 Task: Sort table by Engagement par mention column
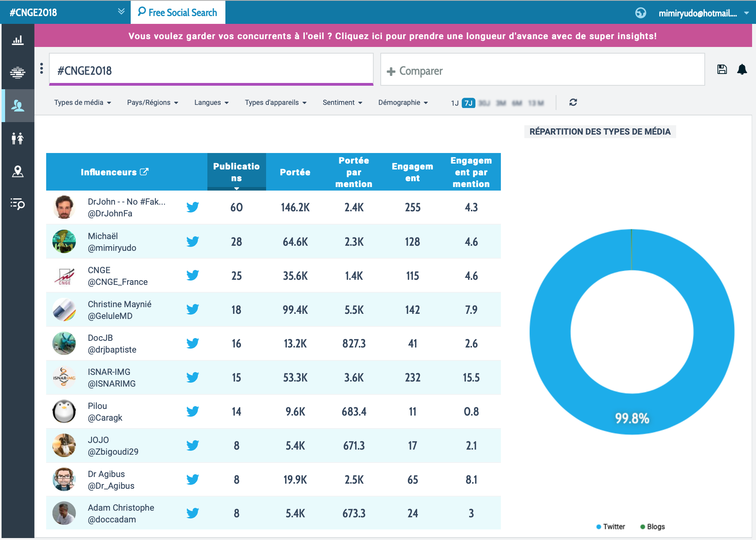pos(471,172)
